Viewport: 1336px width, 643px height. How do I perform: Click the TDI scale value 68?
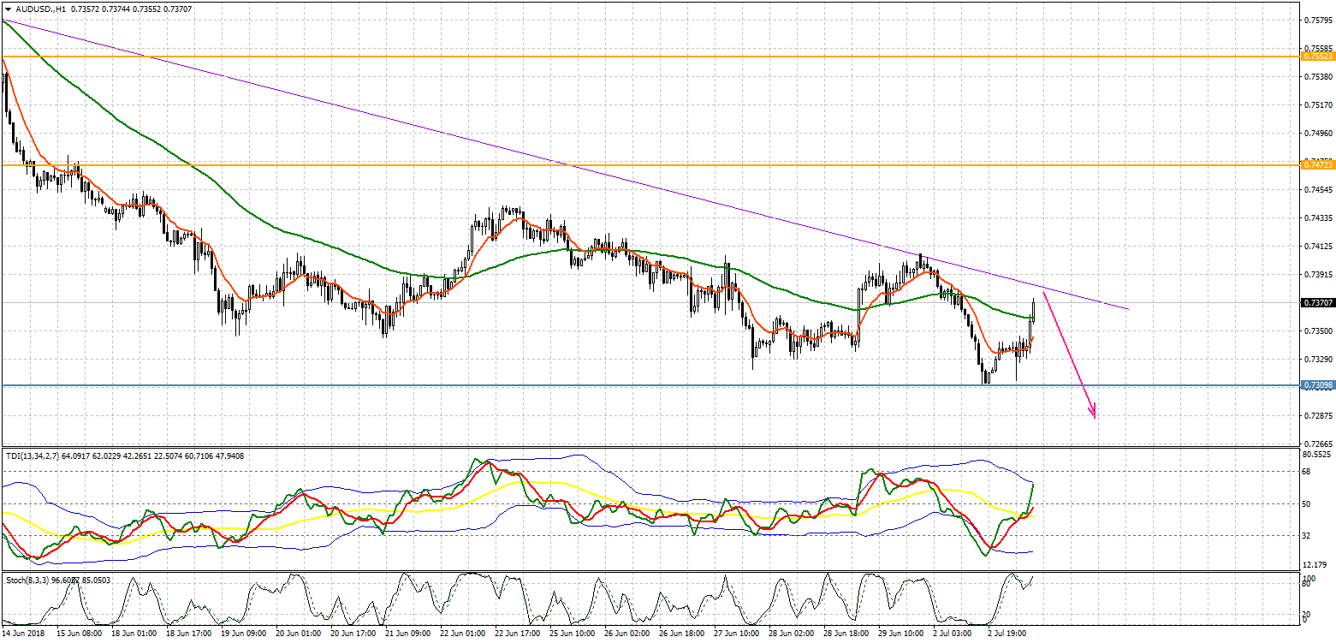point(1307,472)
